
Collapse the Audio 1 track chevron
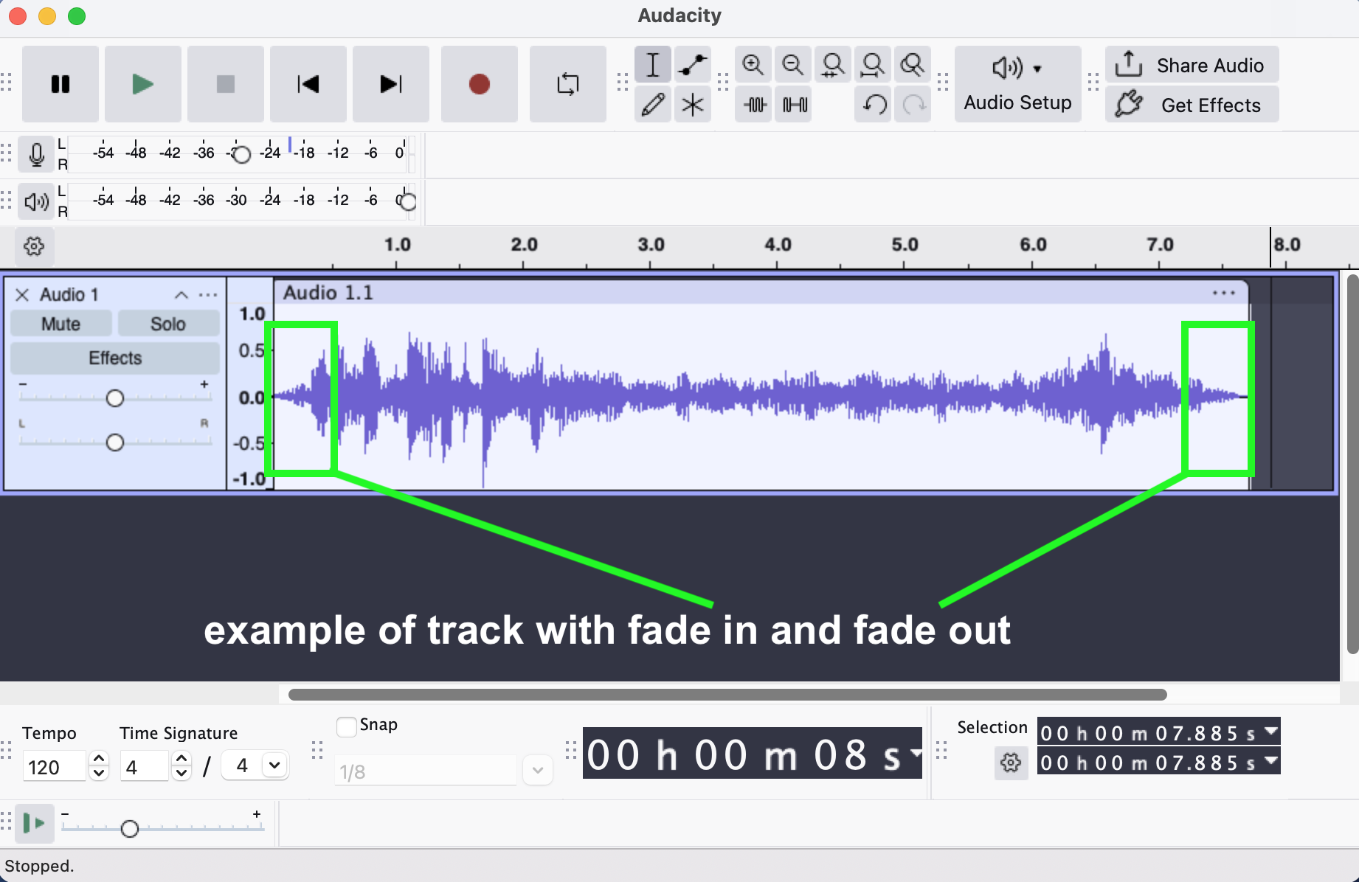[181, 295]
